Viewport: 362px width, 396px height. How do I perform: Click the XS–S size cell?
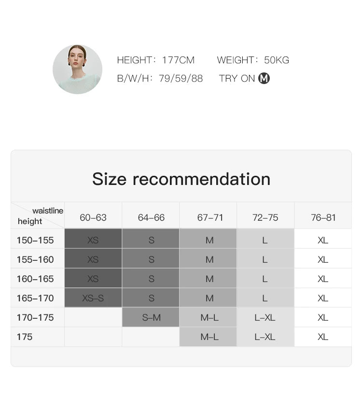point(93,298)
